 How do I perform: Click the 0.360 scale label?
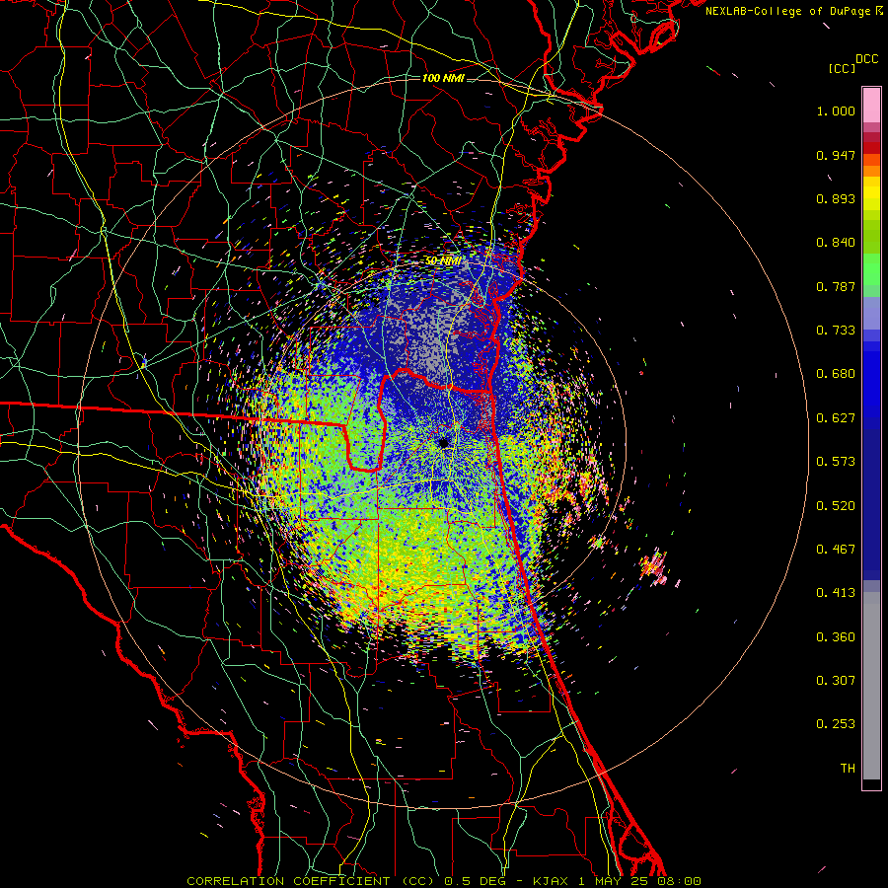coord(836,637)
